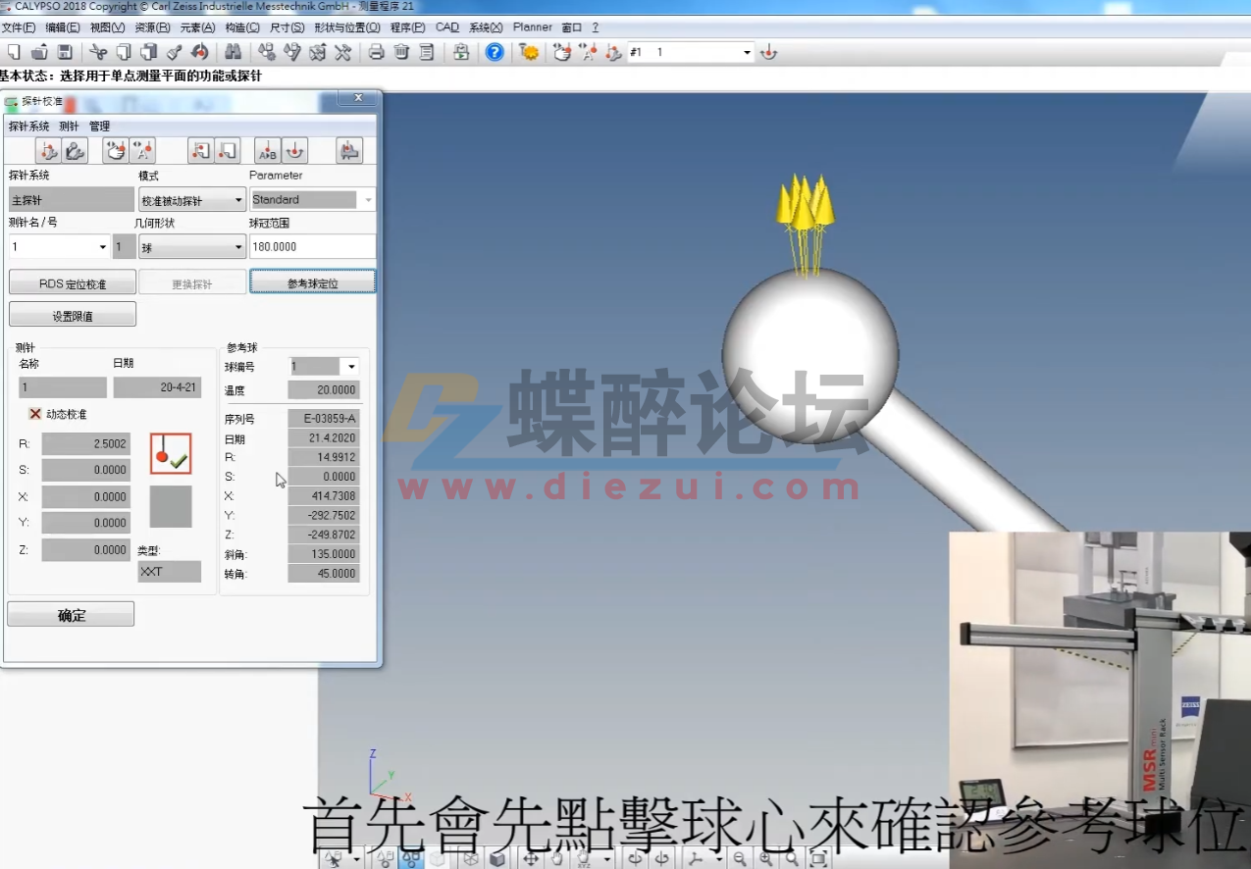Click the rotate view icon in bottom toolbar
The width and height of the screenshot is (1251, 869).
[x=635, y=857]
